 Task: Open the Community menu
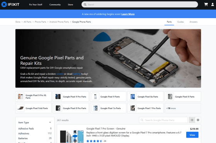55,5
